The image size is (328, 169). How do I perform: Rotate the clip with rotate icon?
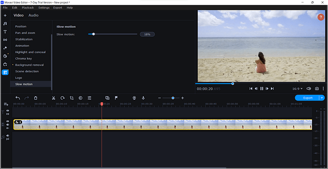click(62, 98)
